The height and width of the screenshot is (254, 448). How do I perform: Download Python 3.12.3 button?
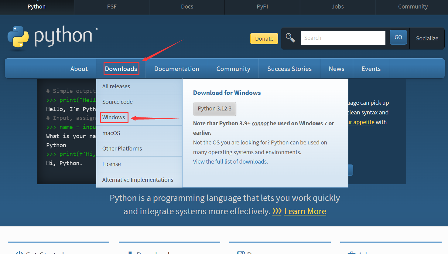(x=214, y=109)
